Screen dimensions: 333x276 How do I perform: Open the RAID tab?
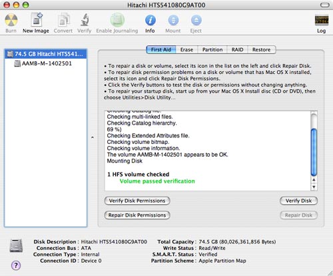237,49
